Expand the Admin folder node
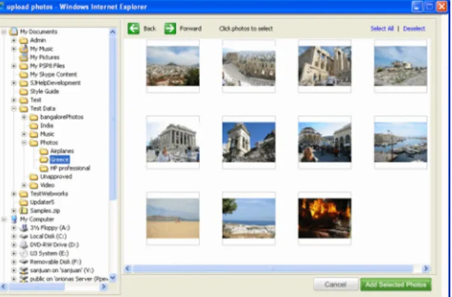 pos(13,40)
